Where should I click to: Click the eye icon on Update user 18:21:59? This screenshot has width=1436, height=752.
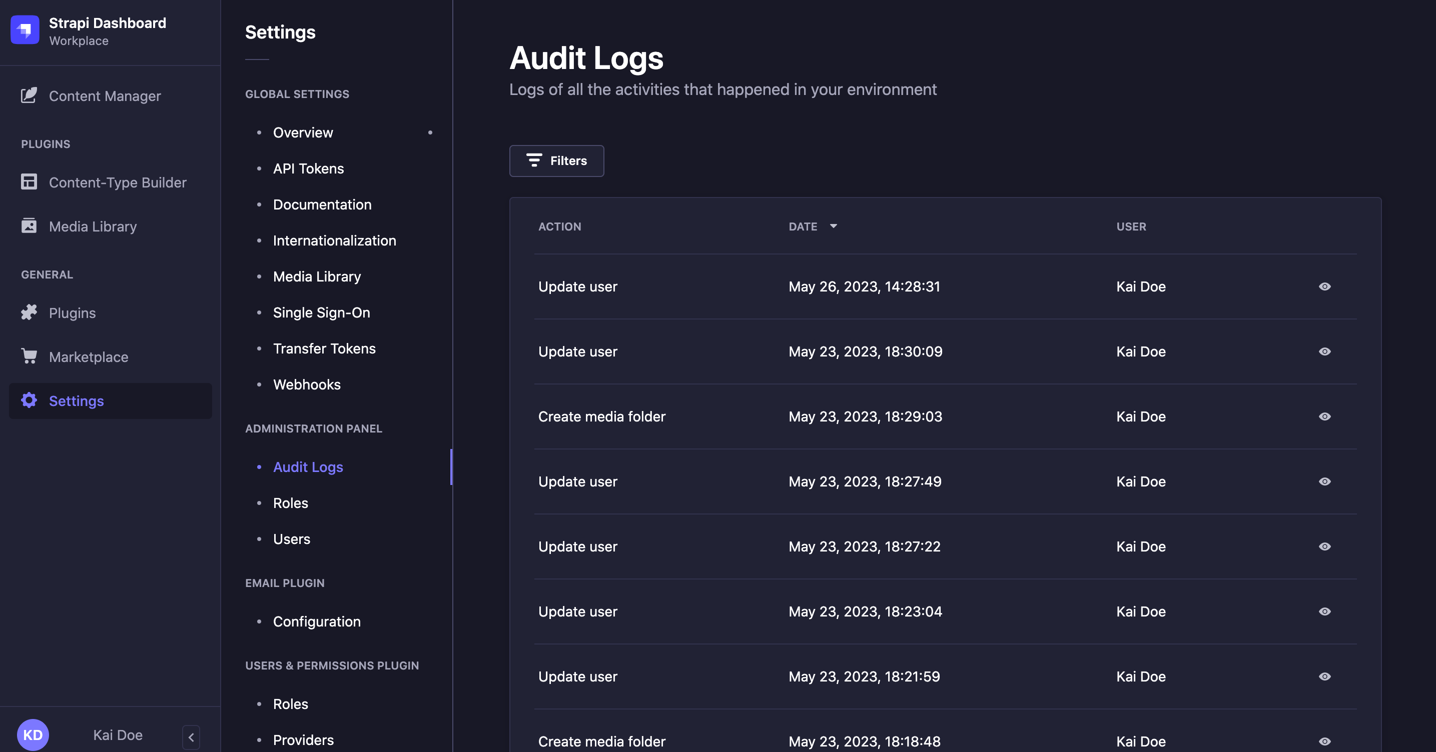tap(1325, 676)
